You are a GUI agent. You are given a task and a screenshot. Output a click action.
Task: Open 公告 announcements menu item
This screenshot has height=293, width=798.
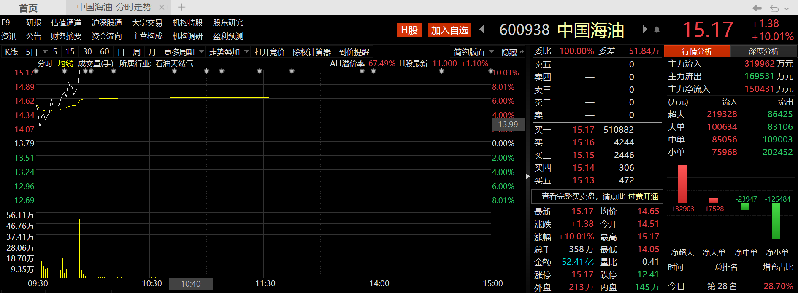pyautogui.click(x=34, y=36)
